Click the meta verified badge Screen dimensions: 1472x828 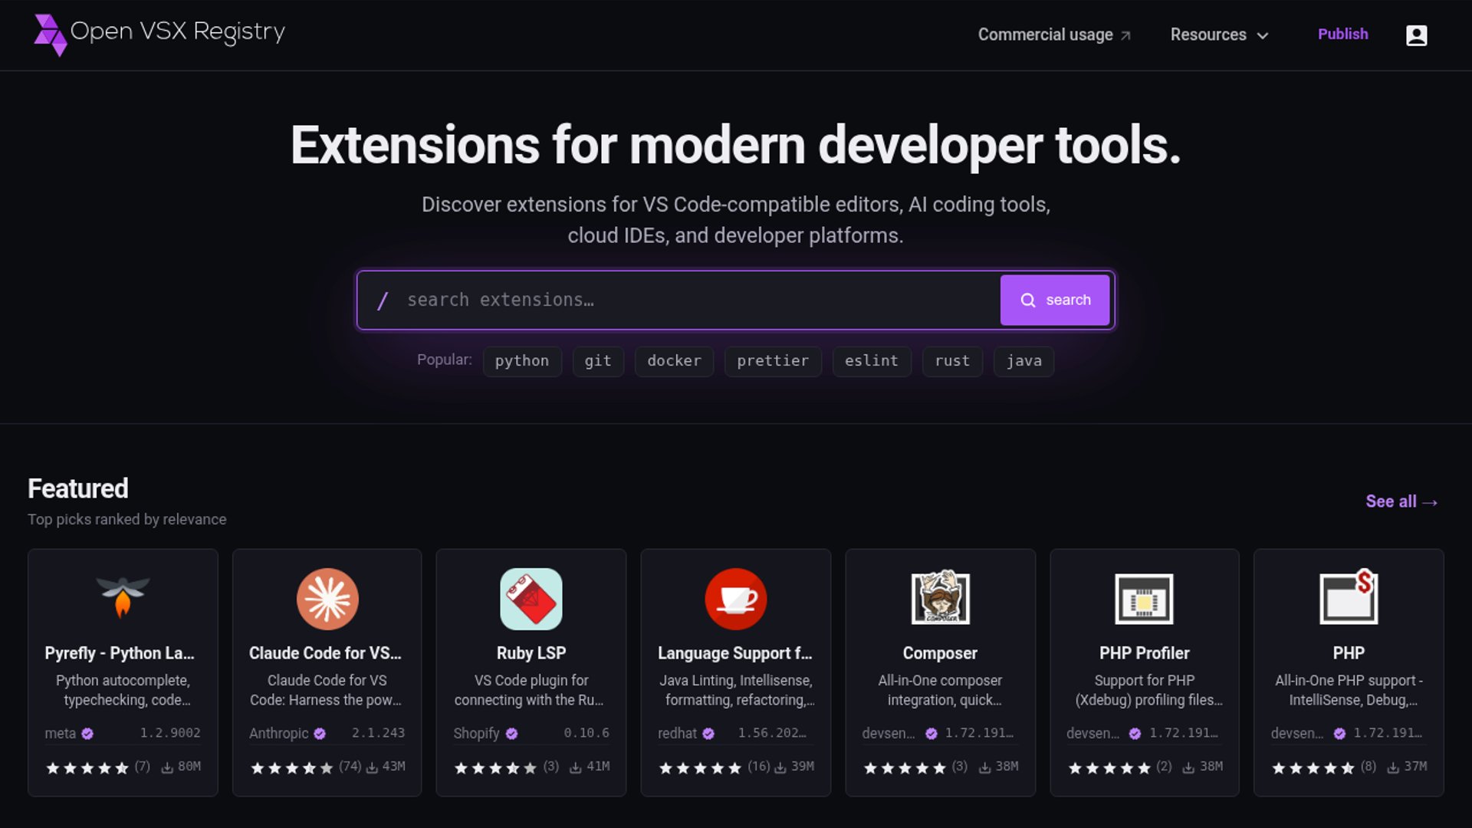87,734
